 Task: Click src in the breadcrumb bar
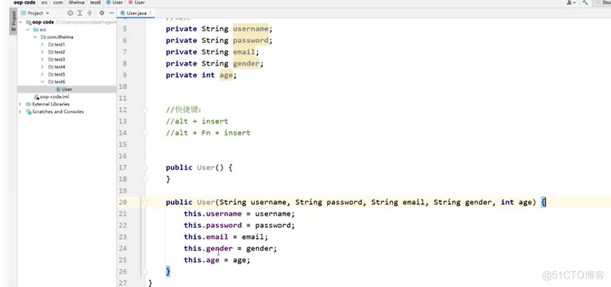(x=45, y=2)
